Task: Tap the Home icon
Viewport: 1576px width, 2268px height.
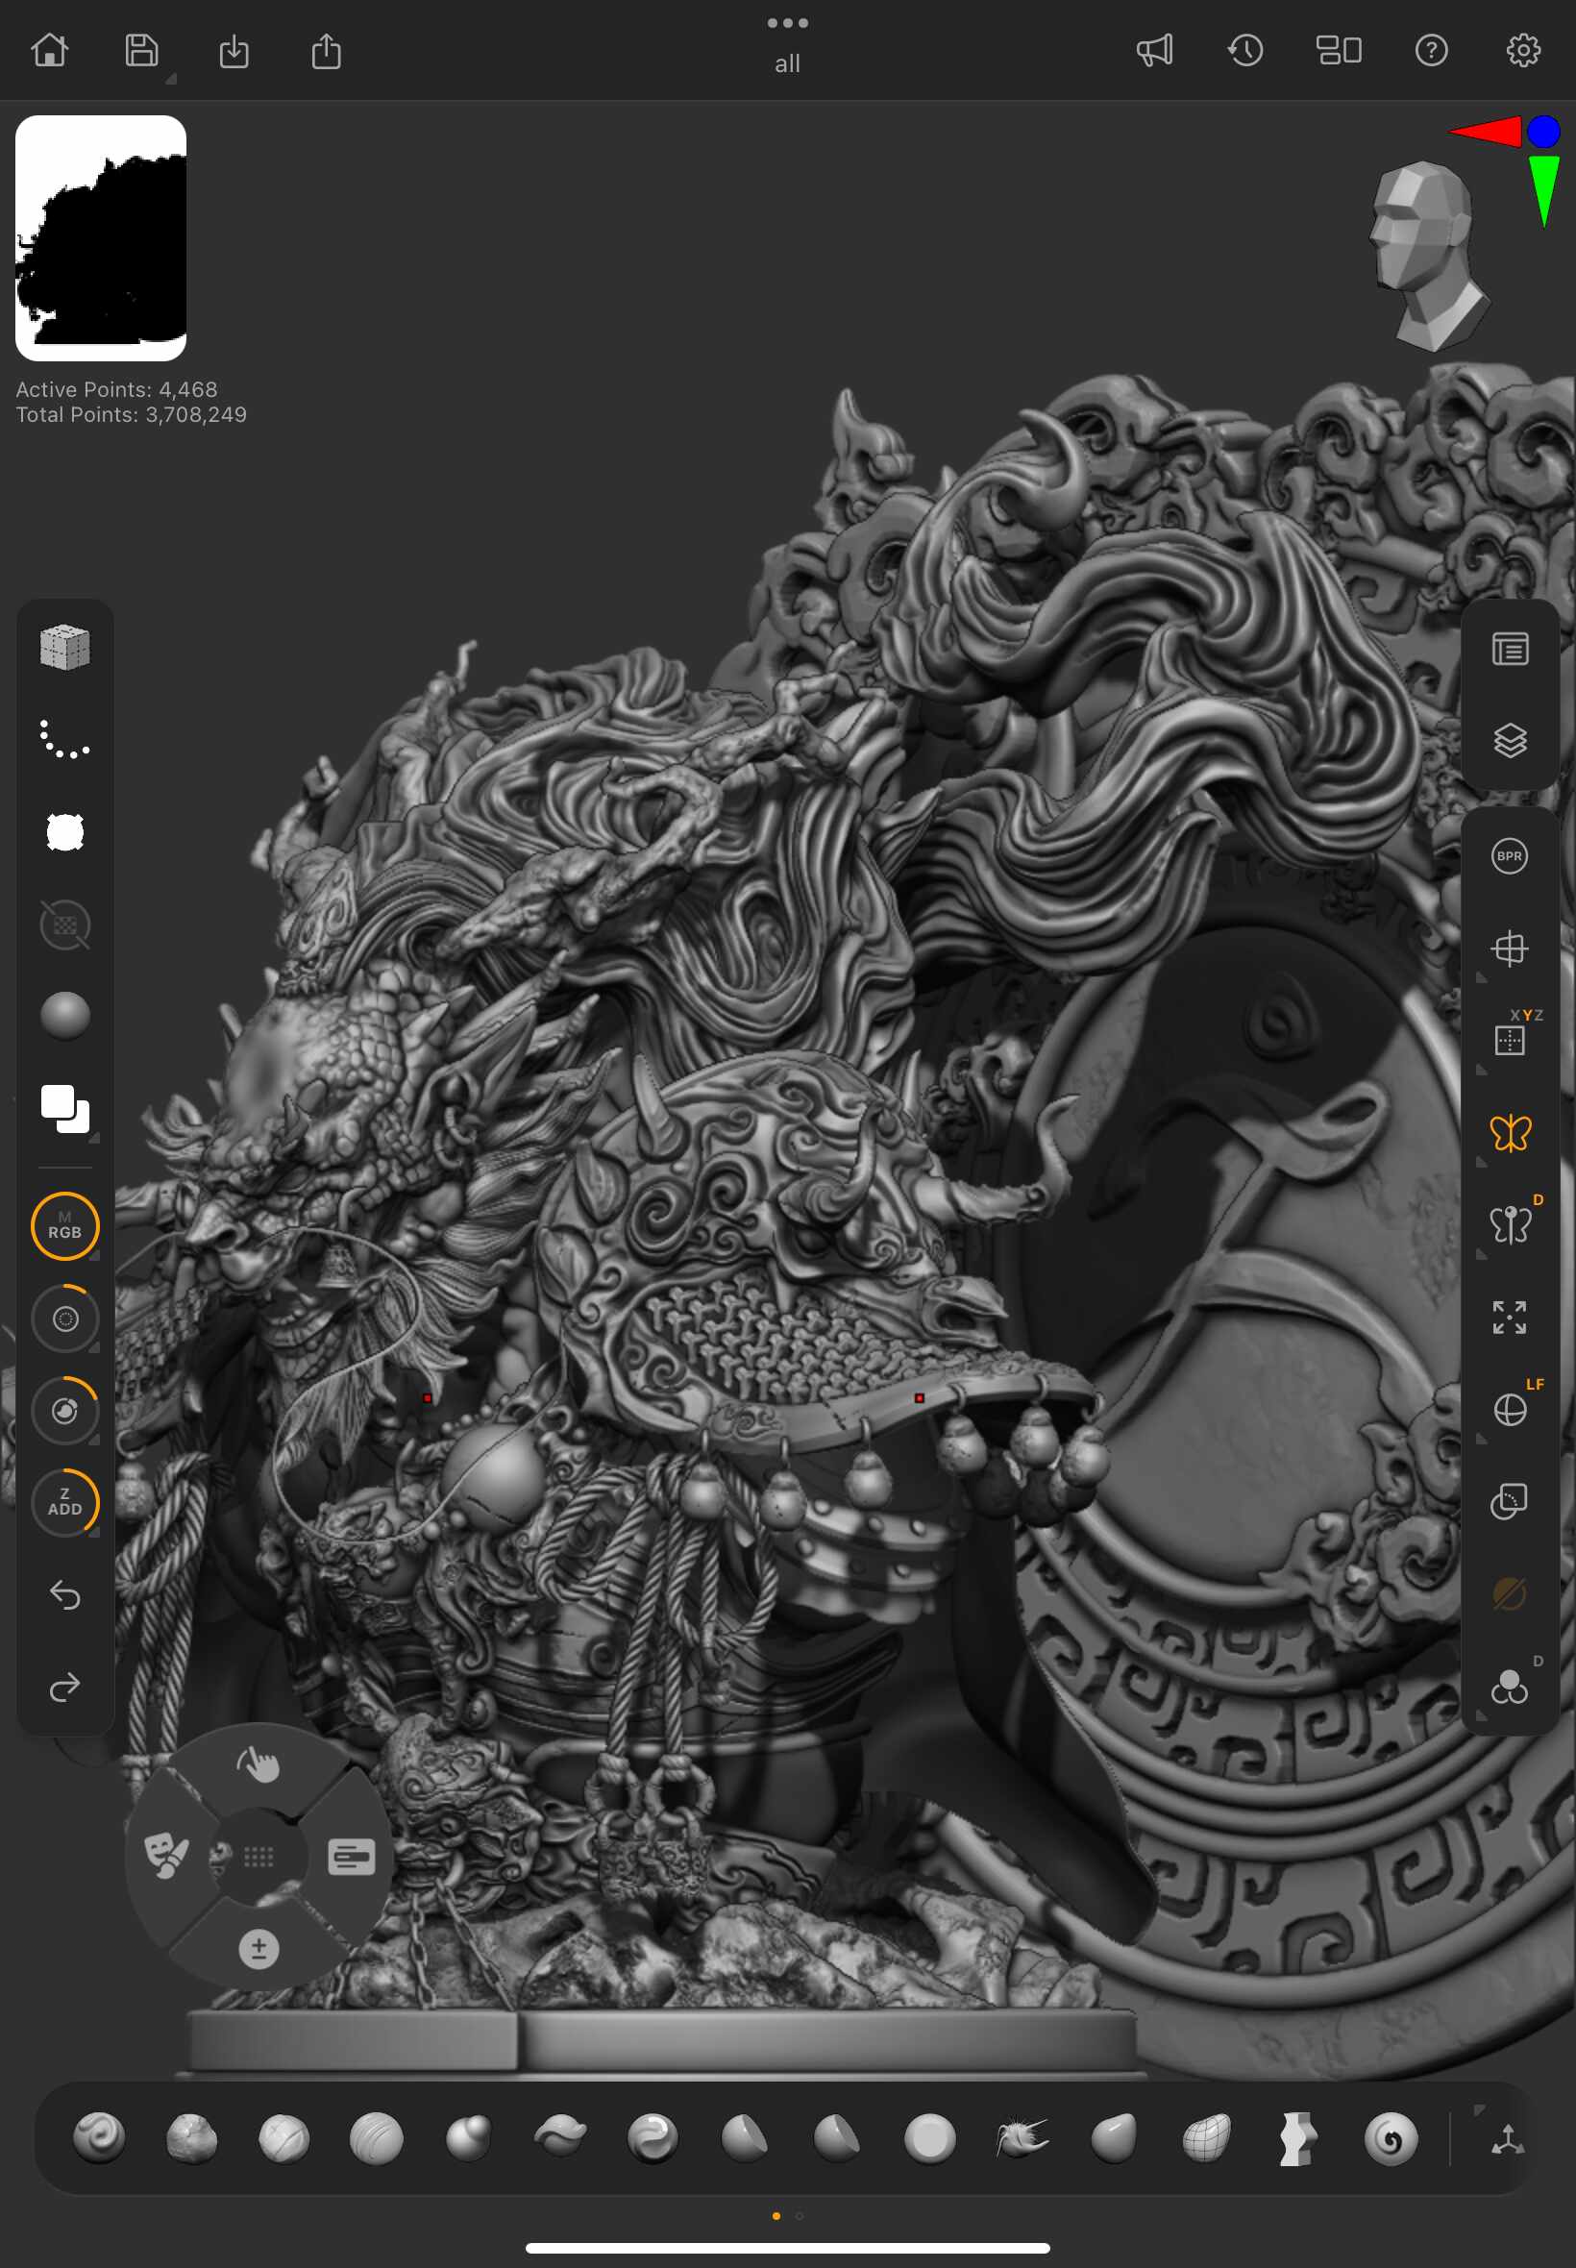Action: (49, 50)
